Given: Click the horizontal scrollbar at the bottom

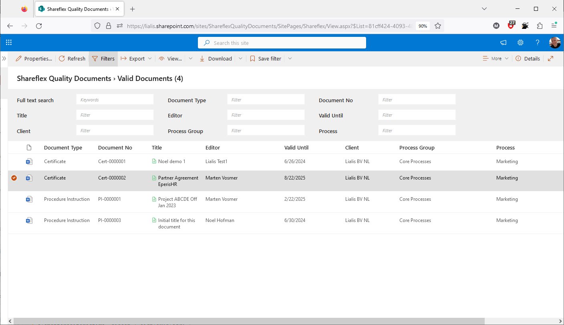Looking at the screenshot, I should tap(249, 321).
